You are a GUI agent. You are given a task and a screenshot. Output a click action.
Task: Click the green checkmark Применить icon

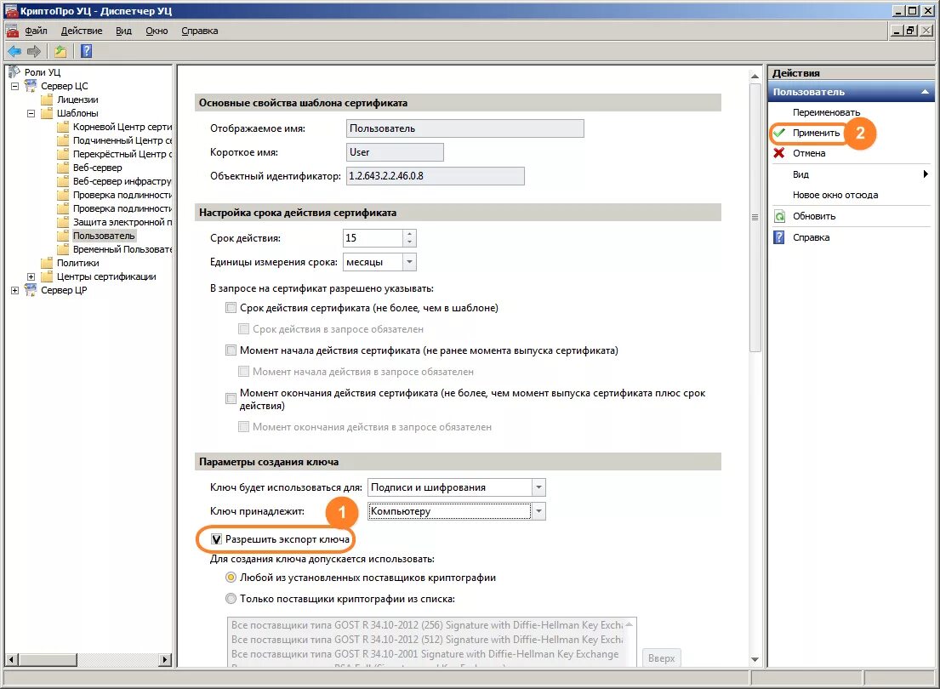[779, 133]
